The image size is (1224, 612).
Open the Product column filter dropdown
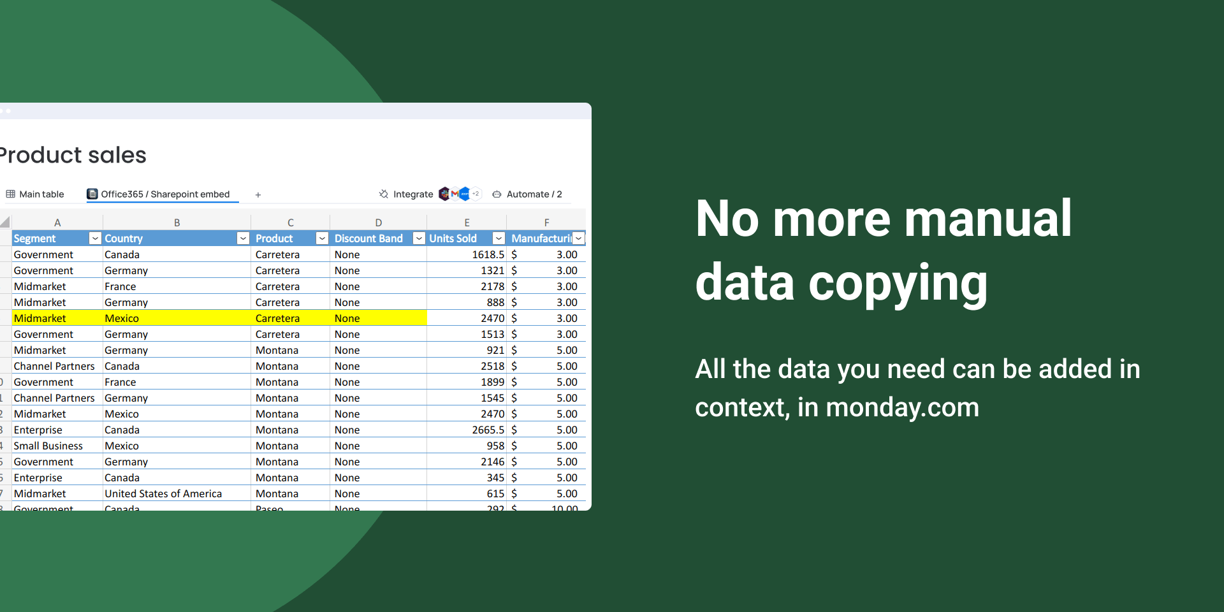322,238
